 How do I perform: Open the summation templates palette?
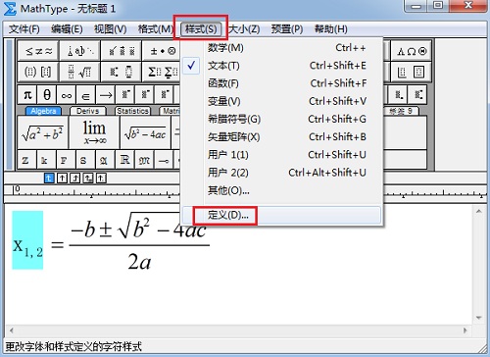point(162,72)
